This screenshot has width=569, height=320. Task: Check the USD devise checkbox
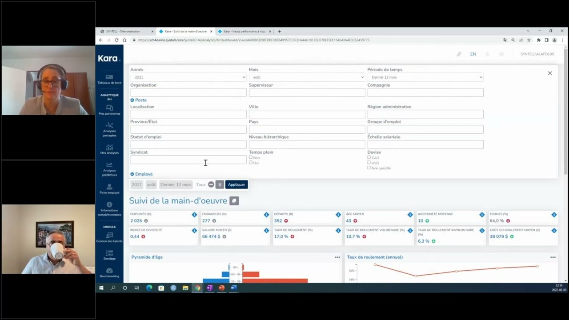pos(369,163)
